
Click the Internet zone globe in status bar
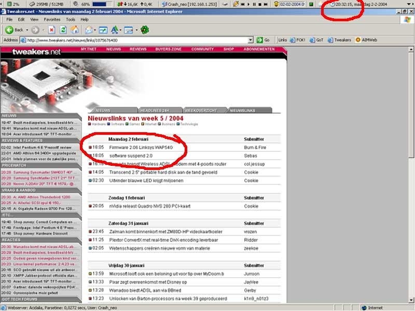[364, 308]
